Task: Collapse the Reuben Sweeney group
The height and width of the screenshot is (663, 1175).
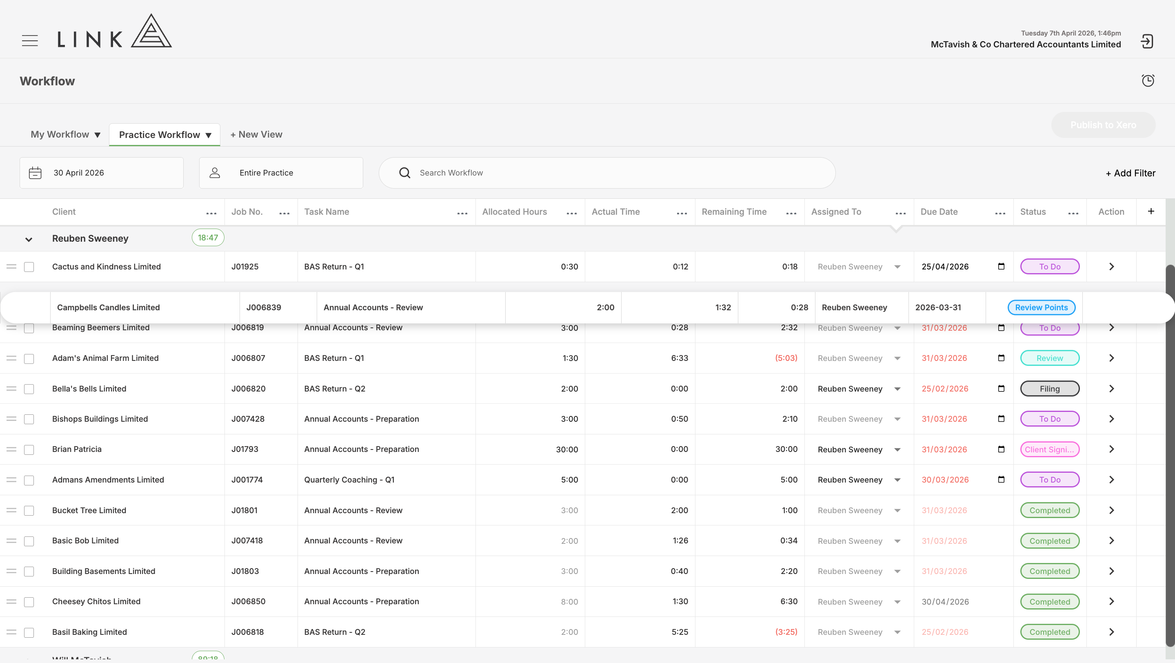Action: [x=29, y=239]
